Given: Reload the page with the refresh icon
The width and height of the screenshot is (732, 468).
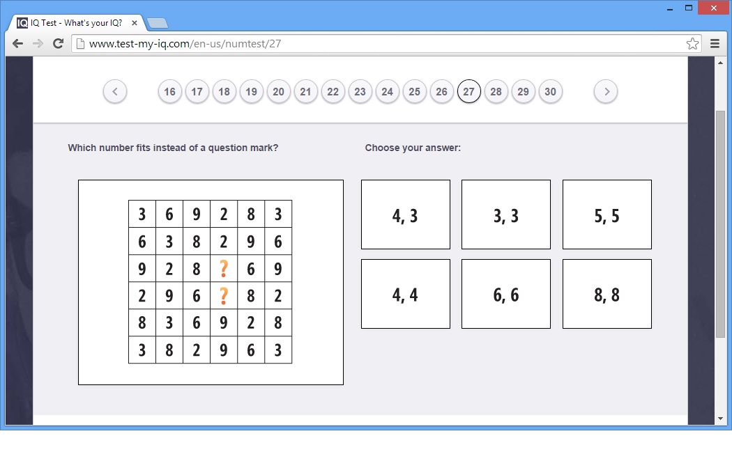Looking at the screenshot, I should click(x=58, y=44).
